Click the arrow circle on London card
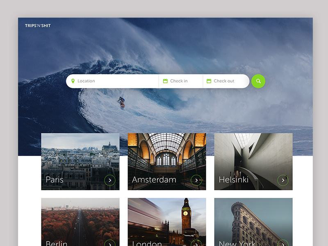Viewport: 328px width, 246px height. (196, 243)
